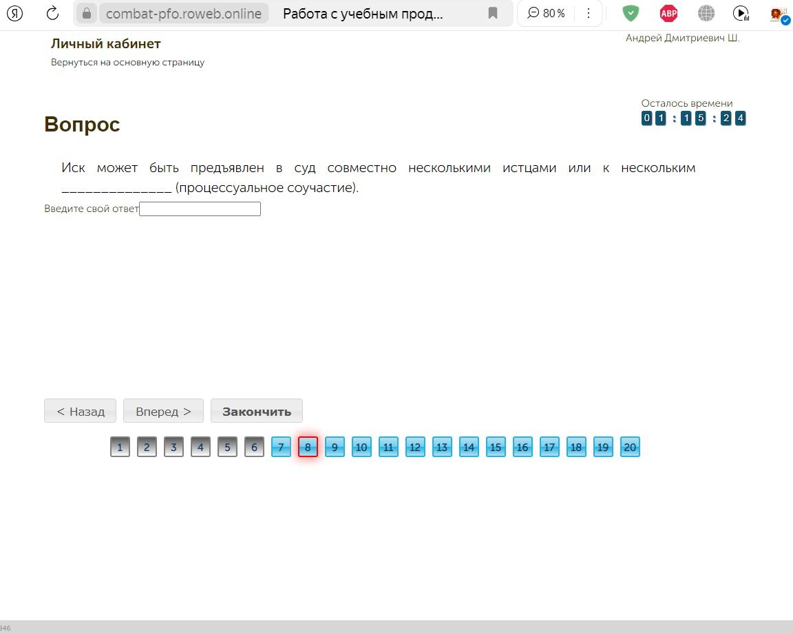Screen dimensions: 793x634
Task: Open the green shield protection extension
Action: pos(631,13)
